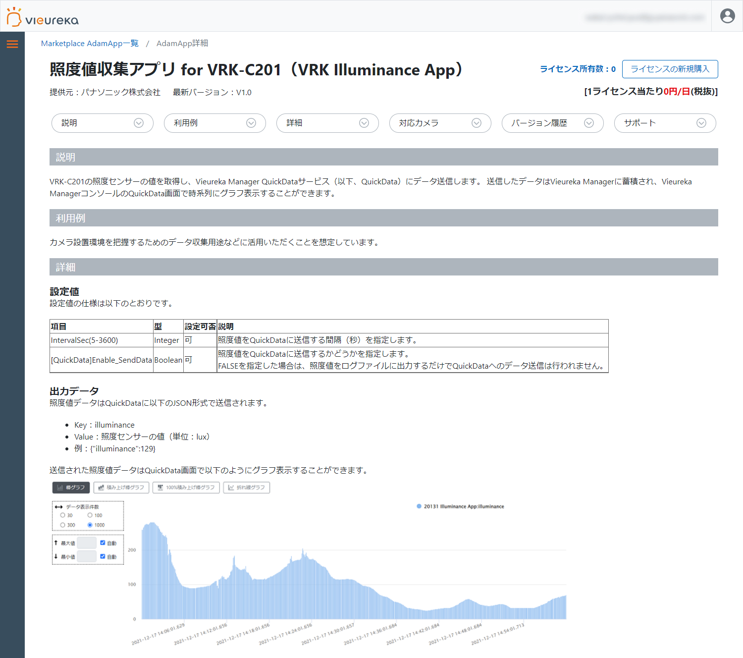Viewport: 743px width, 658px height.
Task: Go to Marketplace AdamApp一覧 breadcrumb link
Action: point(90,44)
